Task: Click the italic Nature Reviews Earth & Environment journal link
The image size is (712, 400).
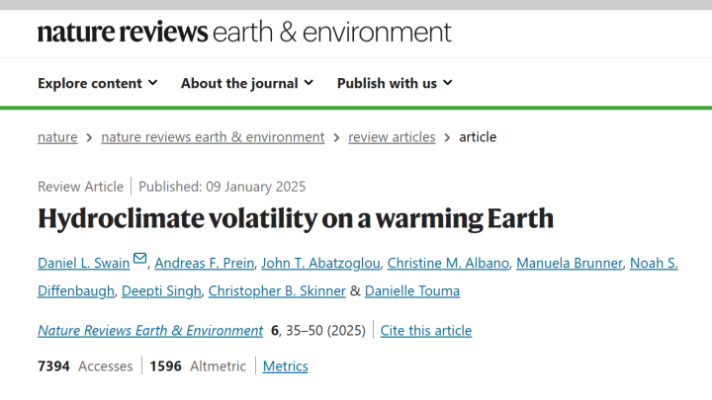Action: [150, 331]
